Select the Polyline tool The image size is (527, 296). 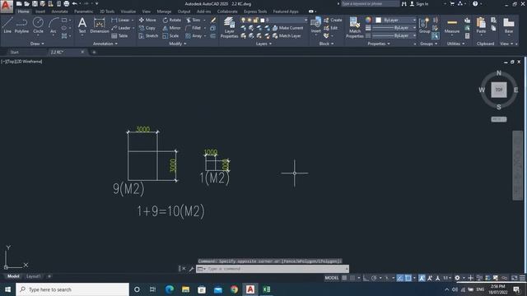tap(21, 25)
